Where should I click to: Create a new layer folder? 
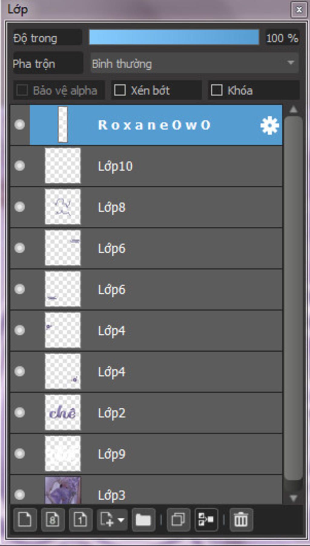tap(143, 520)
